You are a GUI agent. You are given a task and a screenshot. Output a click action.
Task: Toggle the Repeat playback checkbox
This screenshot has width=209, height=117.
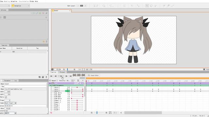tap(57, 81)
